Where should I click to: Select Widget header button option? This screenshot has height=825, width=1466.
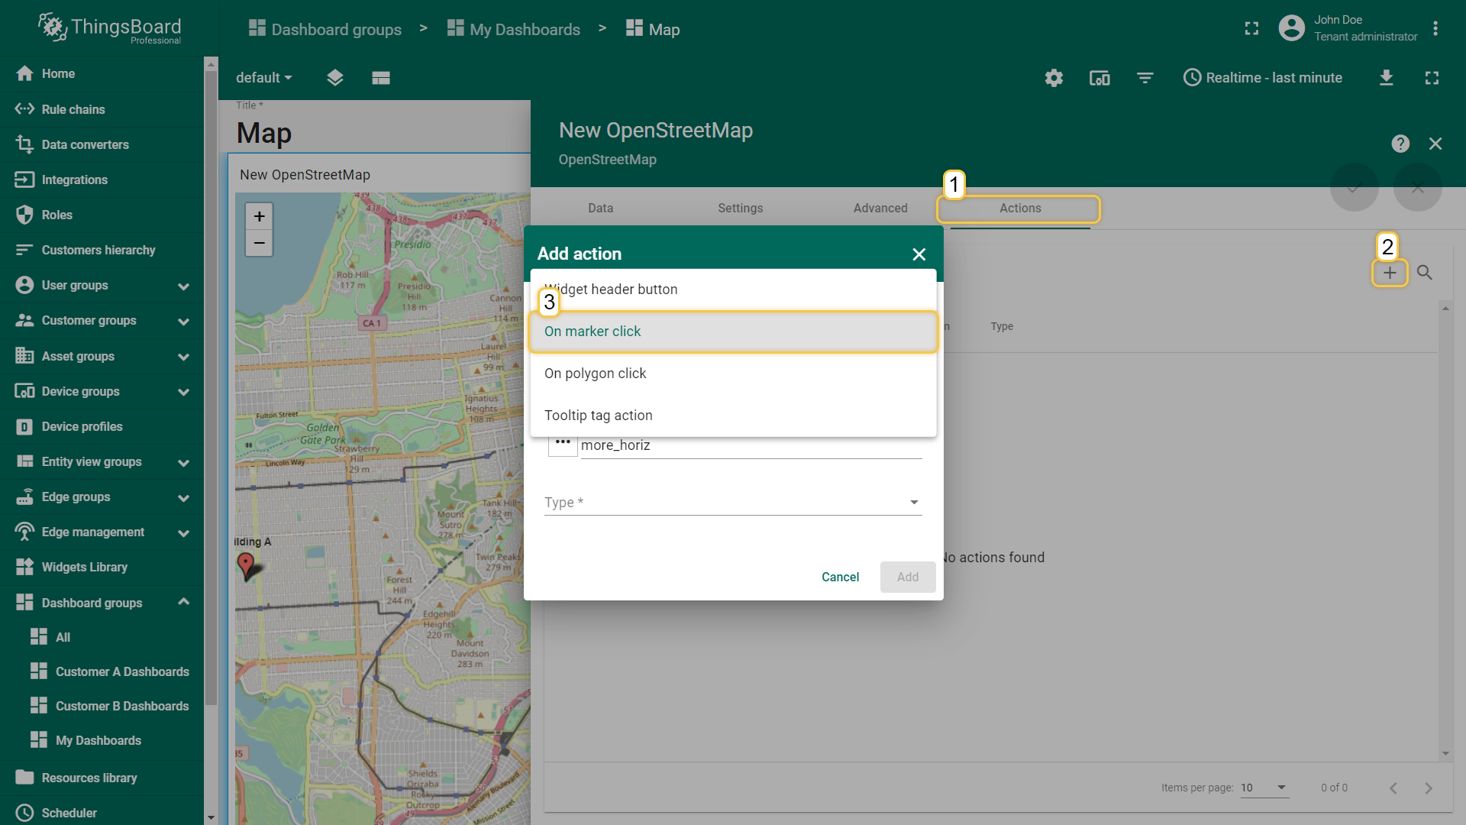point(733,290)
